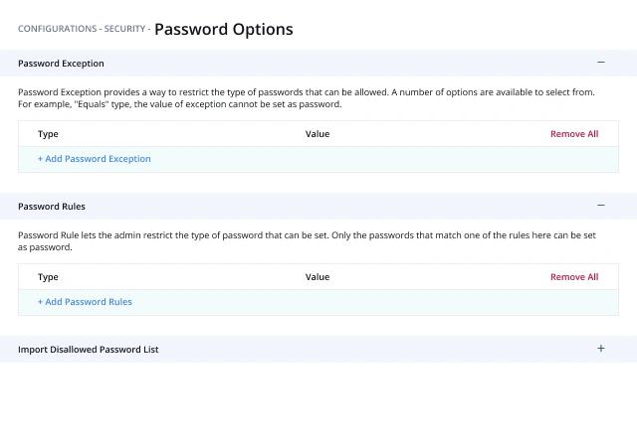Remove all entries in Password Exception table
This screenshot has width=637, height=447.
(x=574, y=134)
